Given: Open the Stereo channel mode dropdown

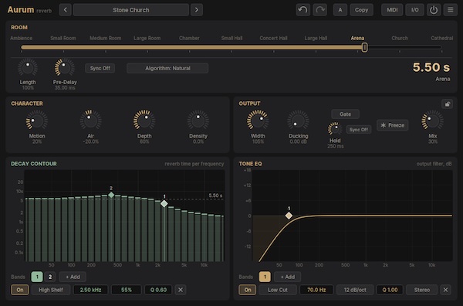Looking at the screenshot, I should [422, 290].
